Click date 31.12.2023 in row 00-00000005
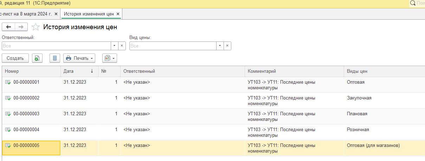425x161 pixels. (x=75, y=146)
